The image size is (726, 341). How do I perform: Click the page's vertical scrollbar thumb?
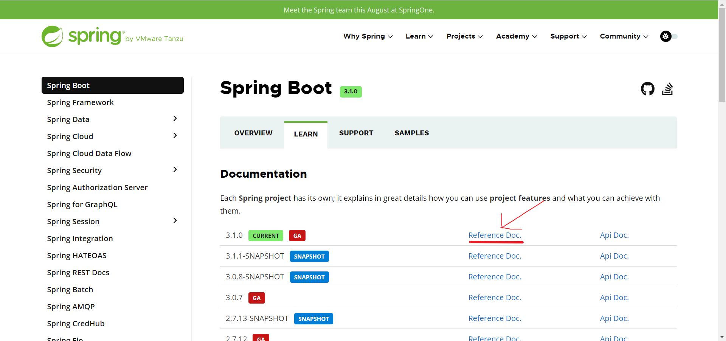[722, 55]
